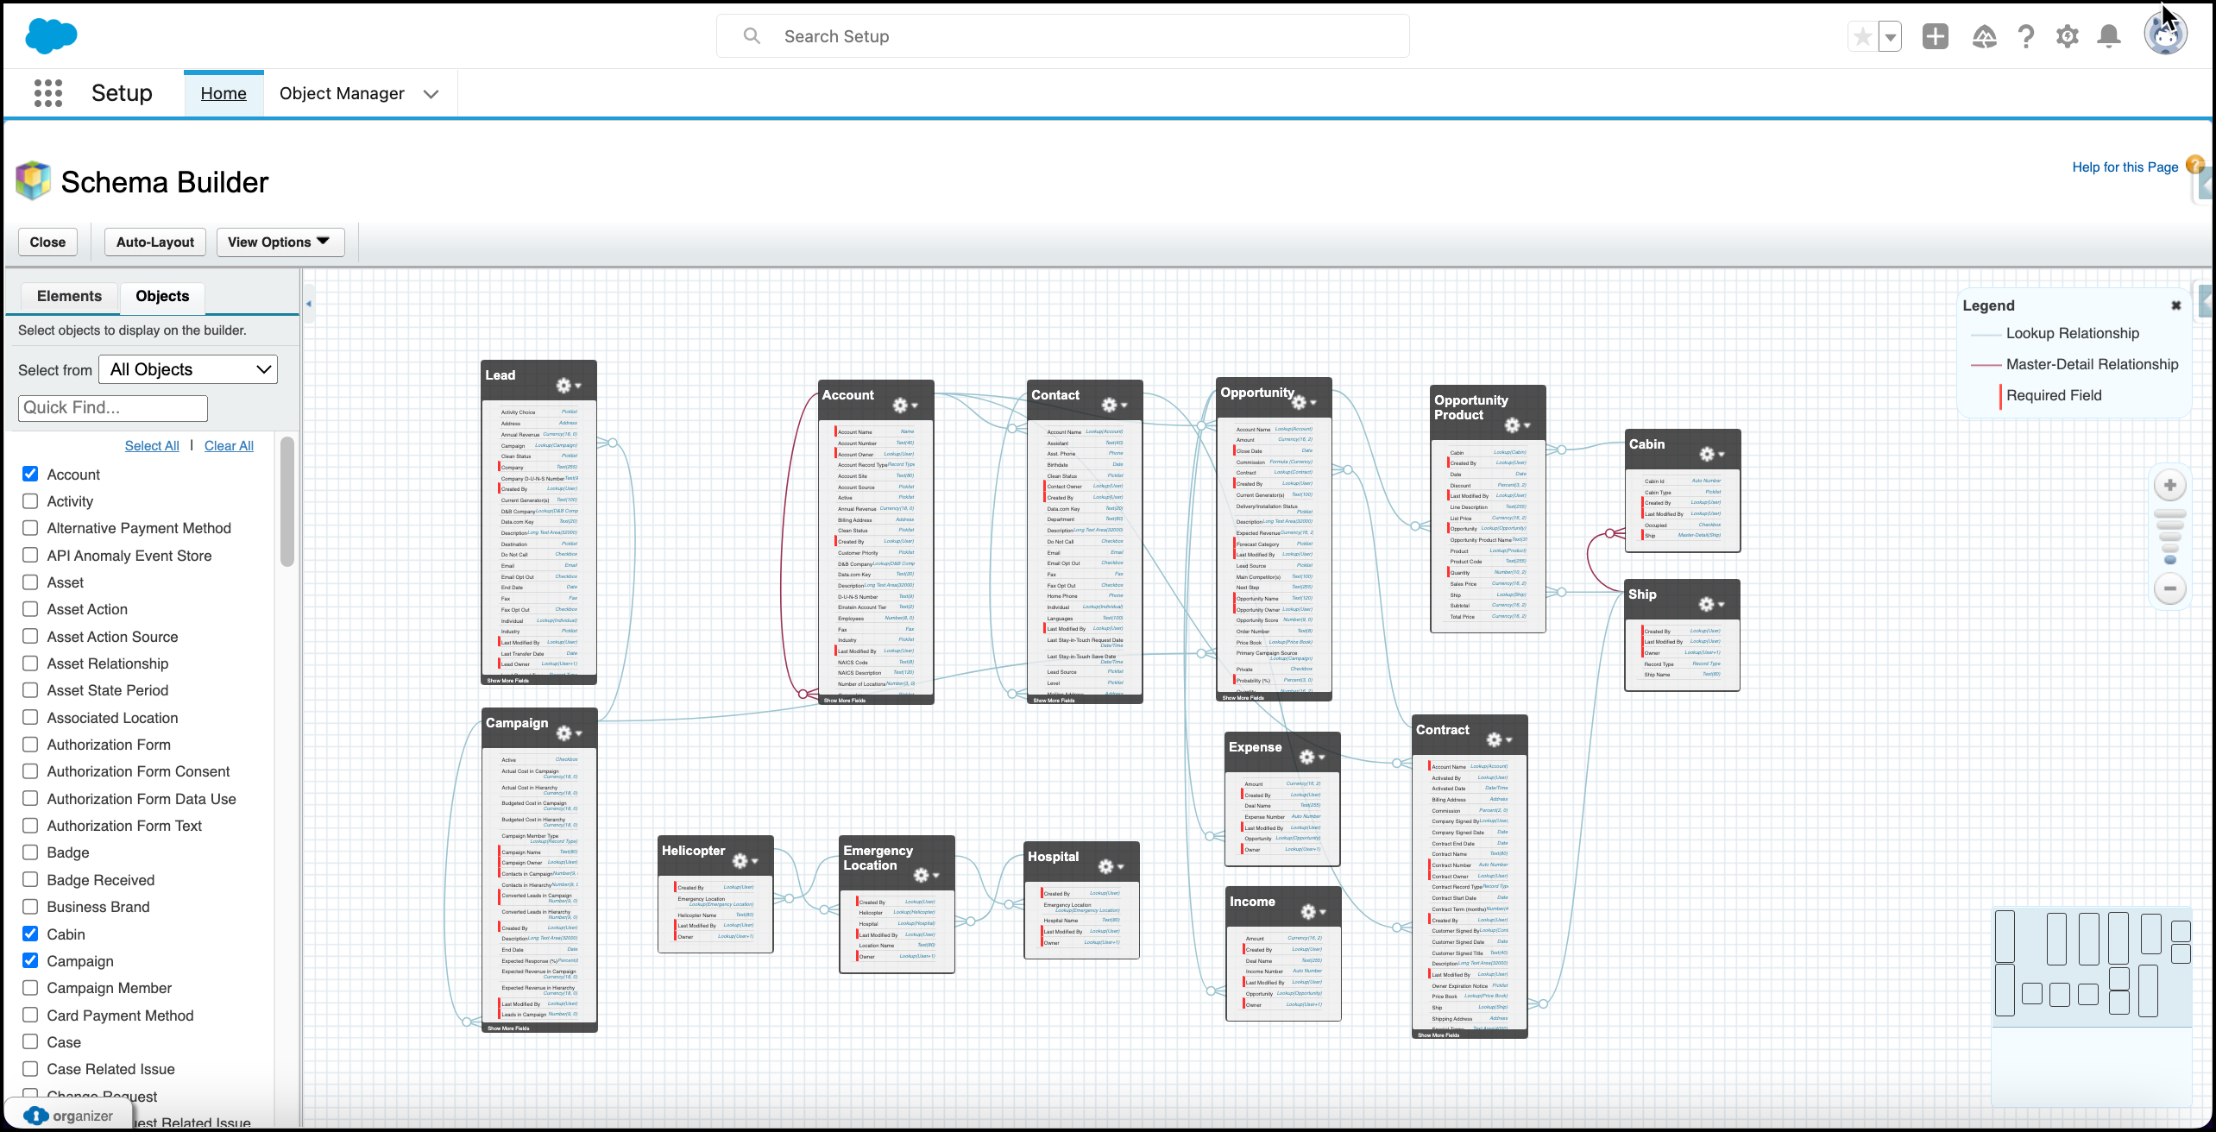Open the All Objects select dropdown
The width and height of the screenshot is (2216, 1132).
click(188, 369)
